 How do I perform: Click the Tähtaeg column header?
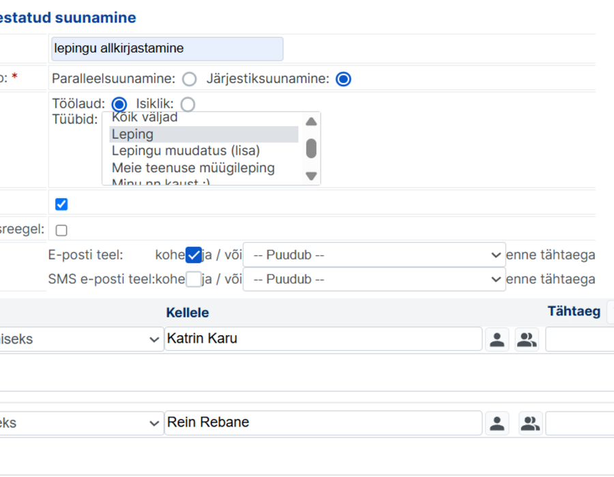[574, 311]
